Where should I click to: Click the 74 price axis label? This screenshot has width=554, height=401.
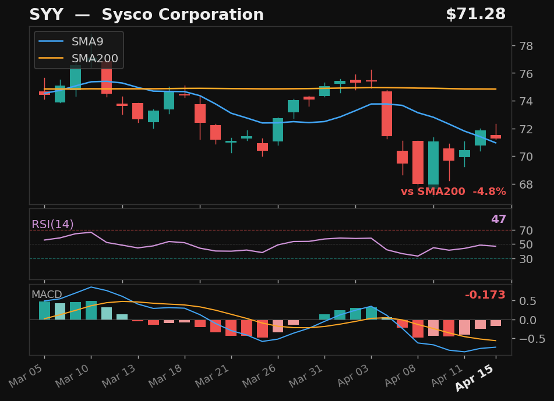coord(526,101)
